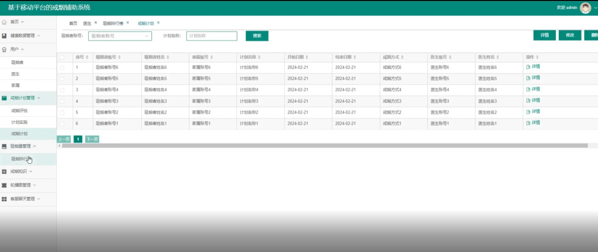Sort by 序号 column arrows

pyautogui.click(x=87, y=57)
